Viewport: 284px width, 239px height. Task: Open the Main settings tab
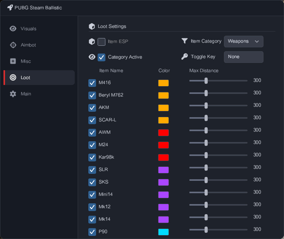pos(39,94)
